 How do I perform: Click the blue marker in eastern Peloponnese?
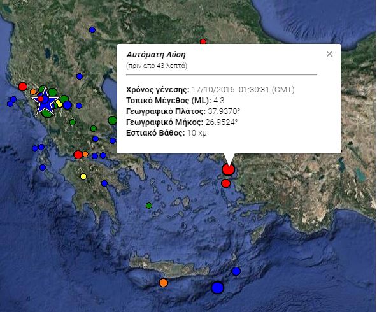pyautogui.click(x=104, y=183)
